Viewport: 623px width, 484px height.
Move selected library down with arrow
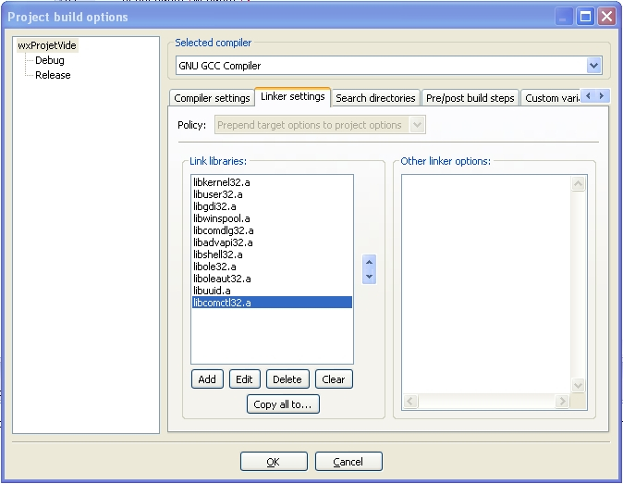click(x=370, y=276)
